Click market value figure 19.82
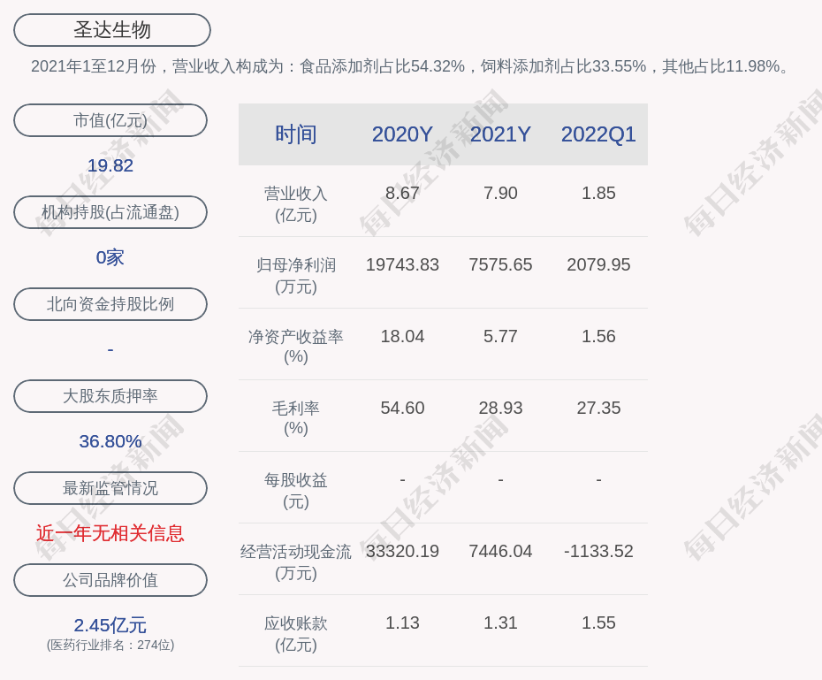822x680 pixels. tap(110, 165)
